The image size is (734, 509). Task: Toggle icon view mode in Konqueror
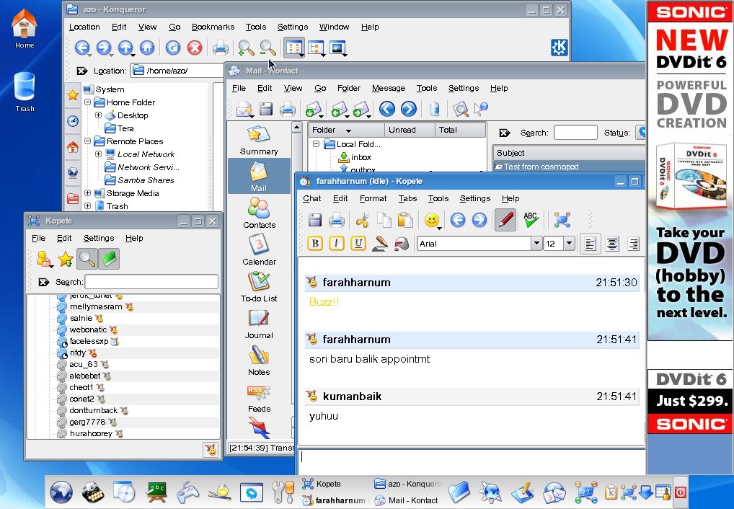(294, 48)
